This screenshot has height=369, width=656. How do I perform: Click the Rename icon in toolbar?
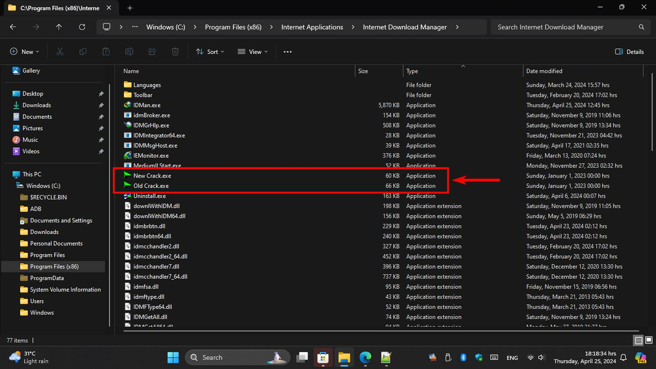click(129, 52)
